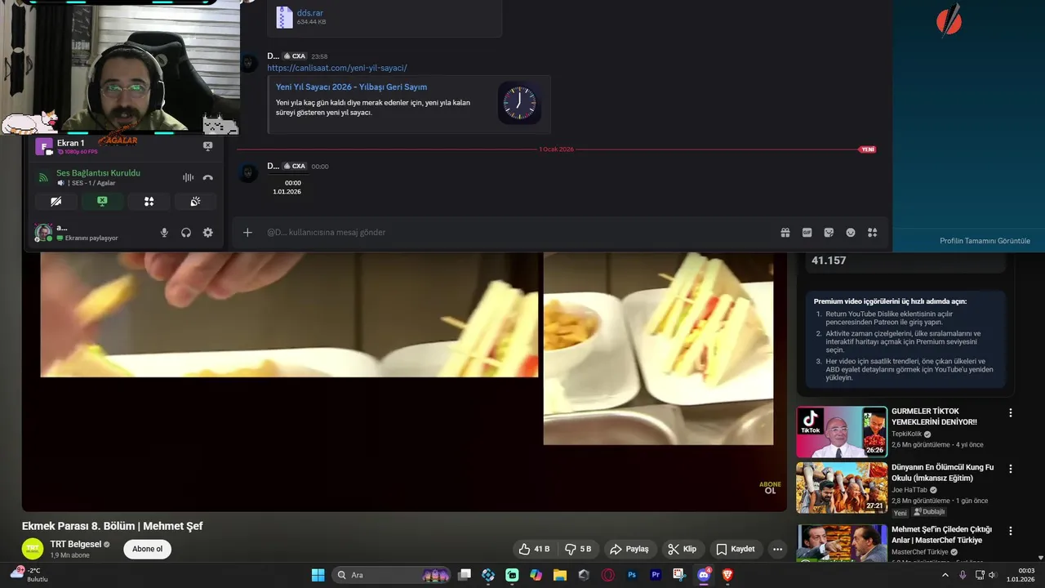Open the sticker picker
Screen dimensions: 1045x588
[x=829, y=233]
